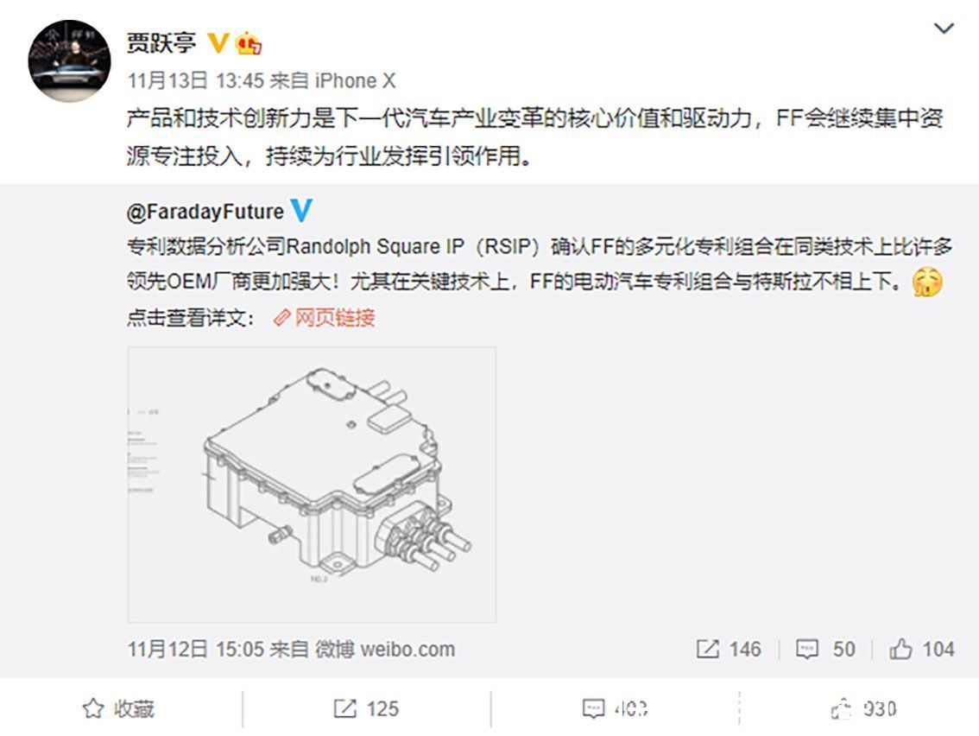Toggle 收藏 star favorite button
979x736 pixels.
[x=118, y=709]
